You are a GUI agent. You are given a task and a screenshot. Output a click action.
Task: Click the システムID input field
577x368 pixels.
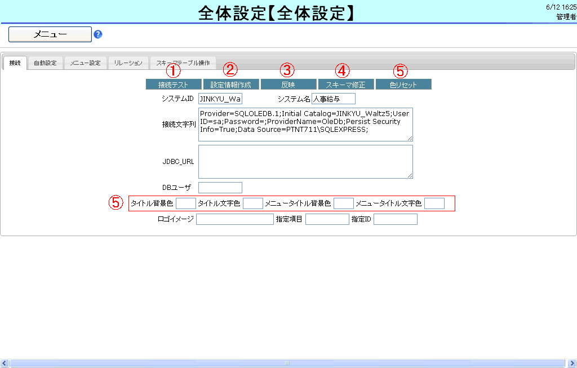pyautogui.click(x=220, y=99)
